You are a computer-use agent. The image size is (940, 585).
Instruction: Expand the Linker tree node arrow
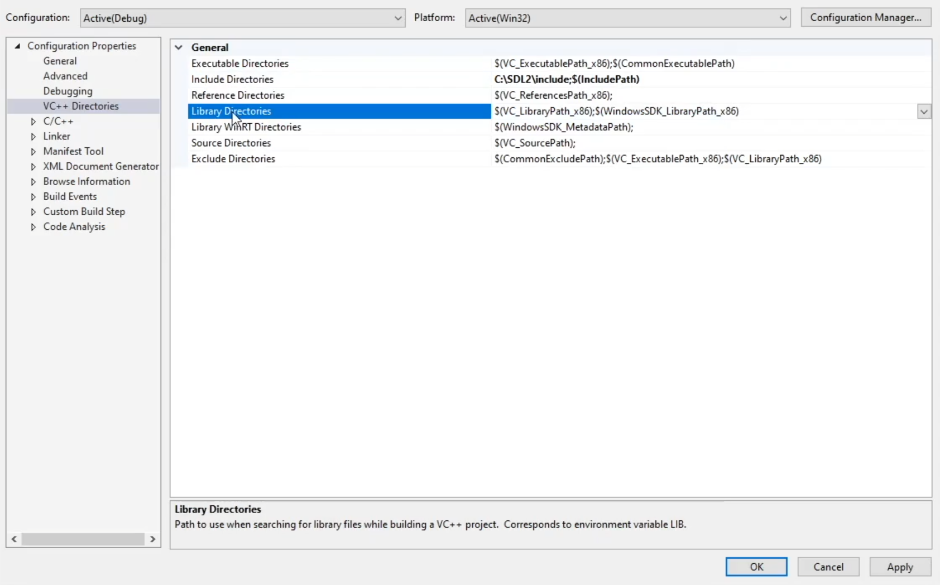[33, 136]
